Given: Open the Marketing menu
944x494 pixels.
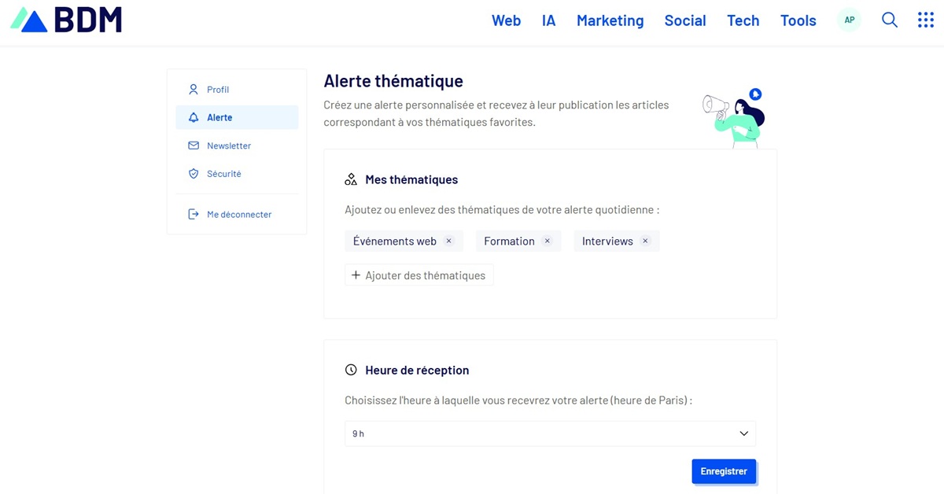Looking at the screenshot, I should pos(610,20).
